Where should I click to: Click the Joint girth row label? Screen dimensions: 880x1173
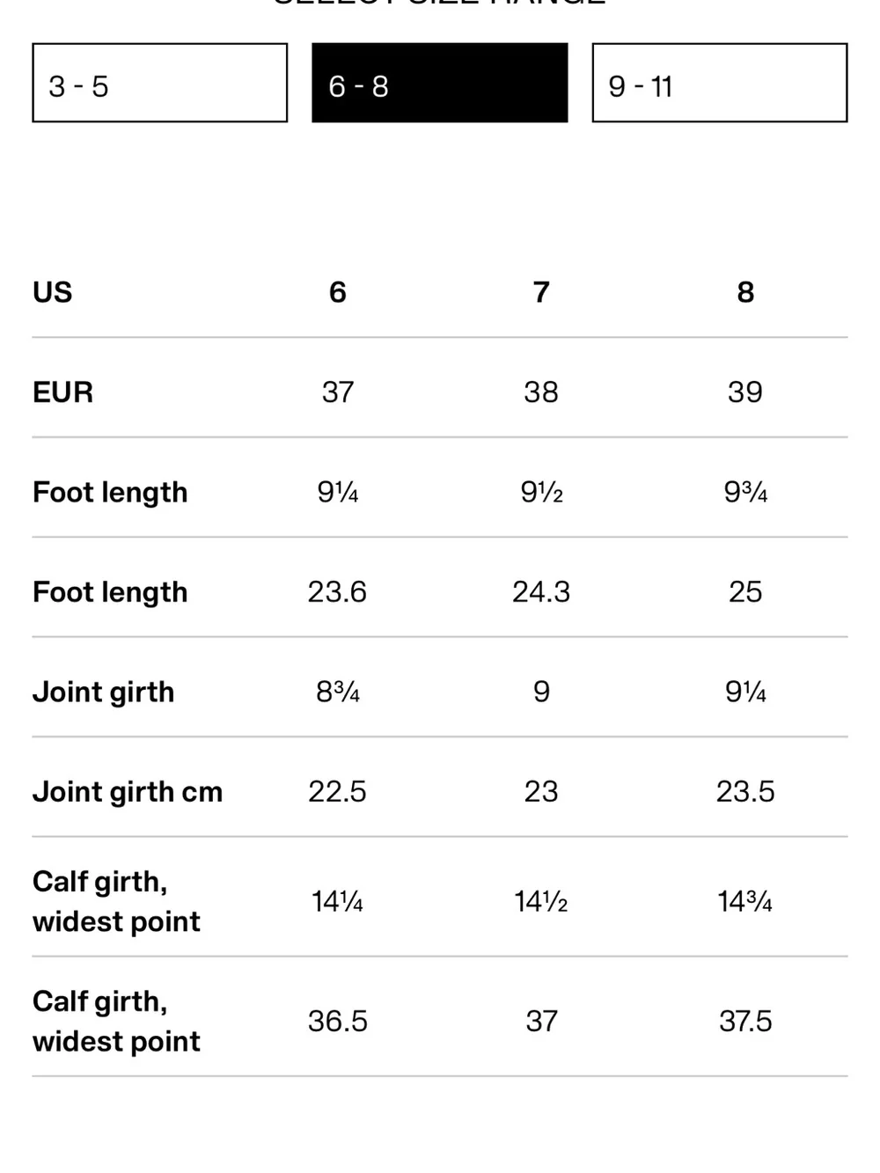coord(103,692)
